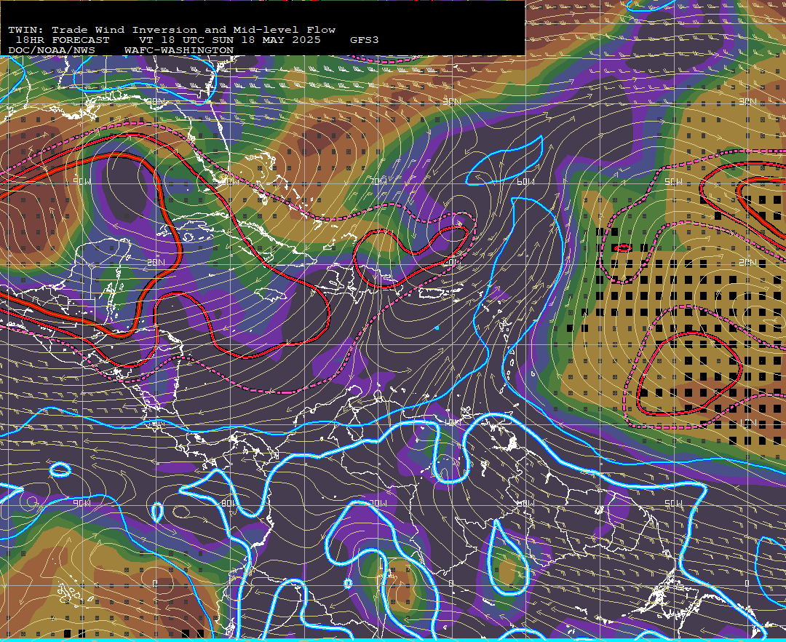786x642 pixels.
Task: Click the "18HR FORECAST" label
Action: (62, 40)
